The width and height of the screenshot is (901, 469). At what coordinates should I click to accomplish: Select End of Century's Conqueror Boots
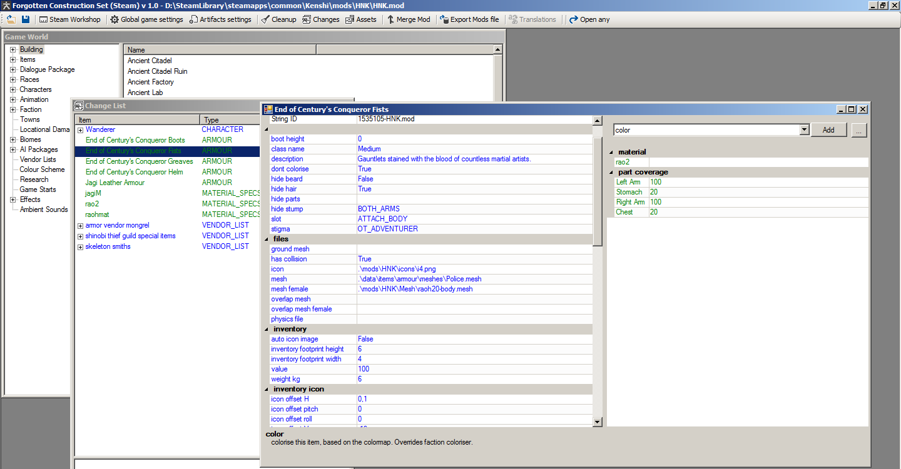click(135, 140)
